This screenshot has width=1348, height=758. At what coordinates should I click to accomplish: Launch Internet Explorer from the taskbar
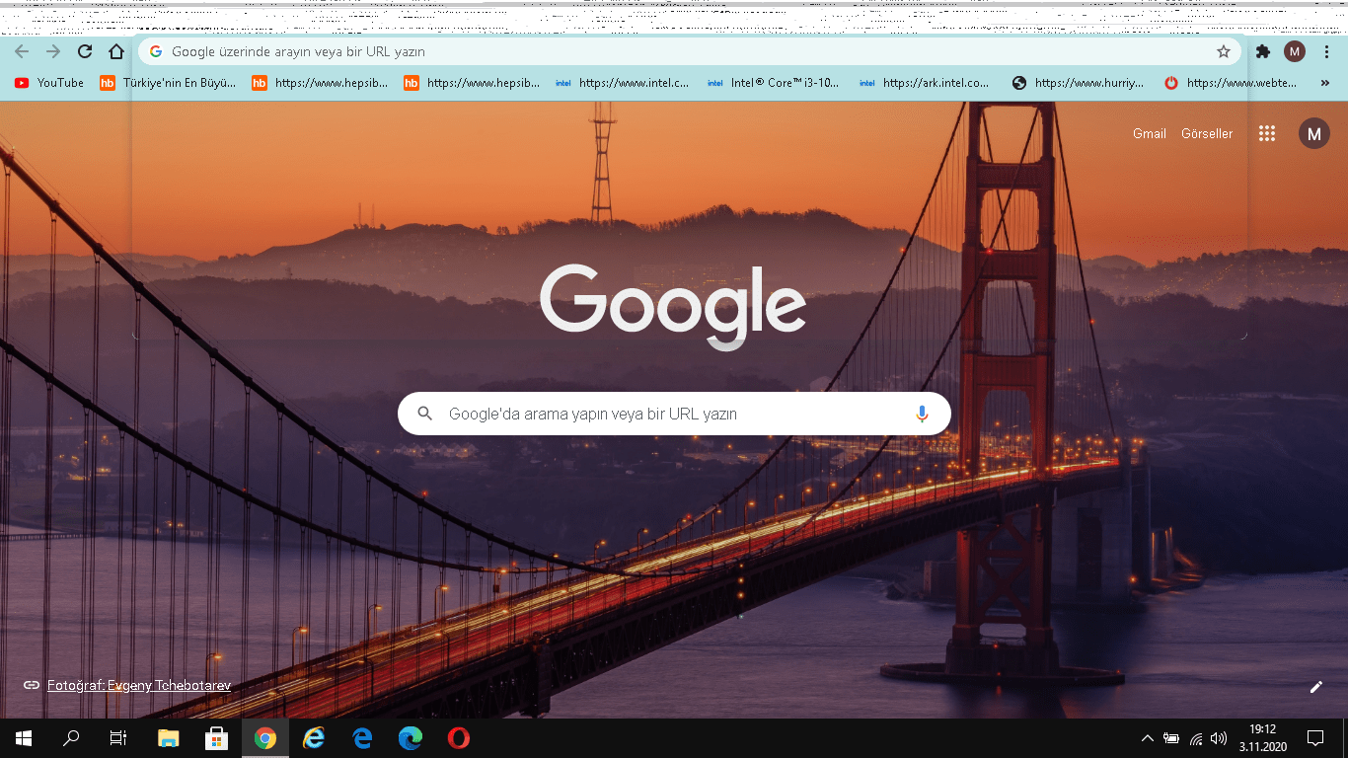(314, 738)
